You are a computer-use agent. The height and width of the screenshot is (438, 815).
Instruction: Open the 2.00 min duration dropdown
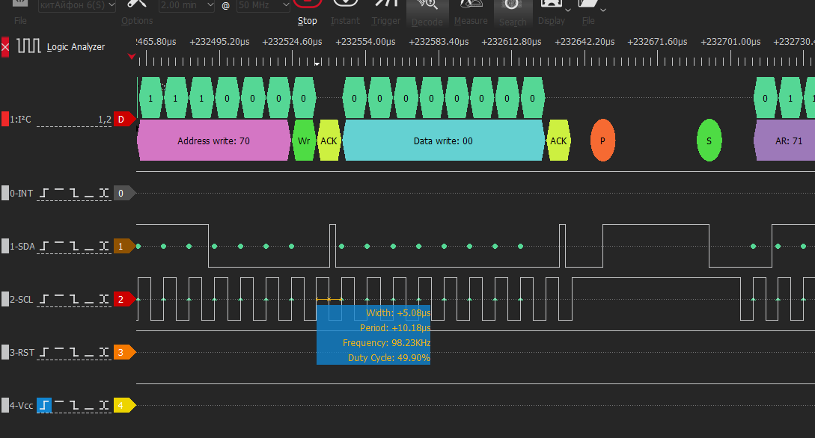pos(186,4)
